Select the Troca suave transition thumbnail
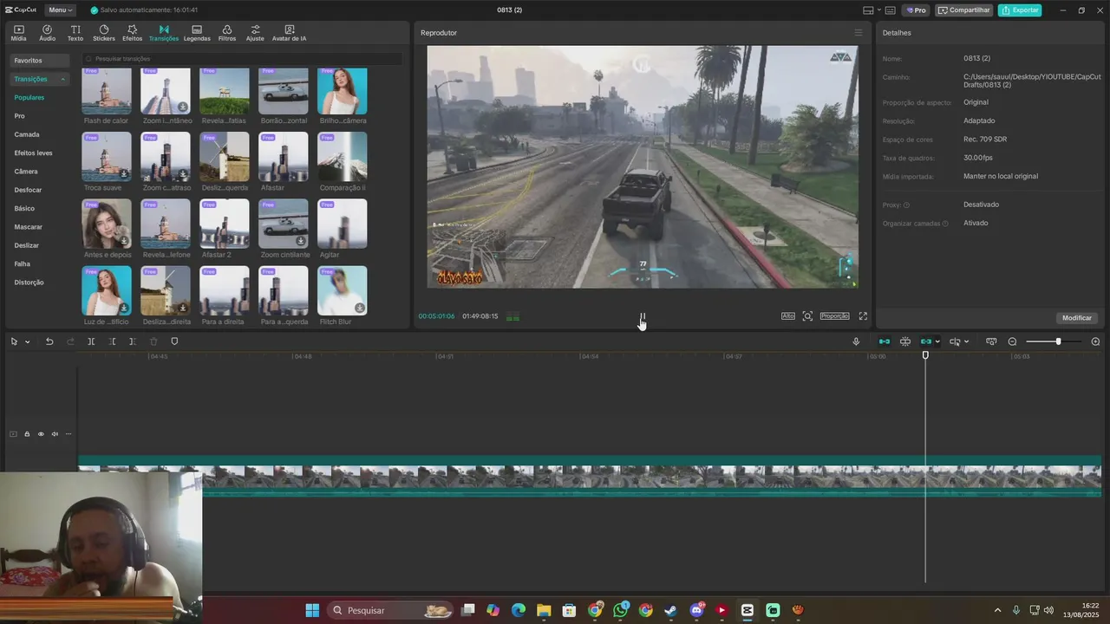This screenshot has width=1110, height=624. point(107,157)
